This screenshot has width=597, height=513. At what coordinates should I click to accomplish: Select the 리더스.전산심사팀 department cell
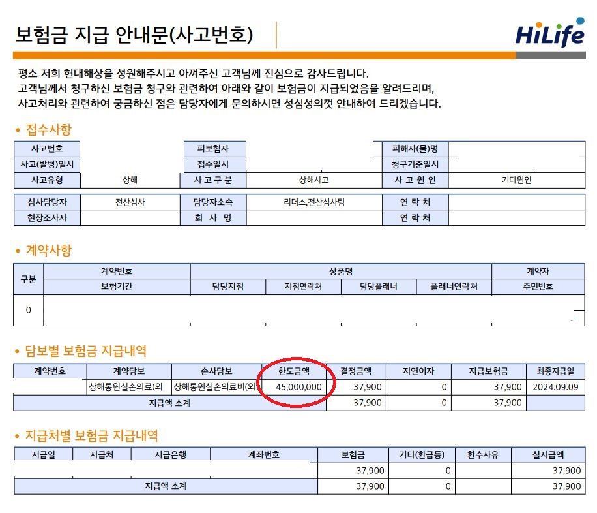point(313,202)
